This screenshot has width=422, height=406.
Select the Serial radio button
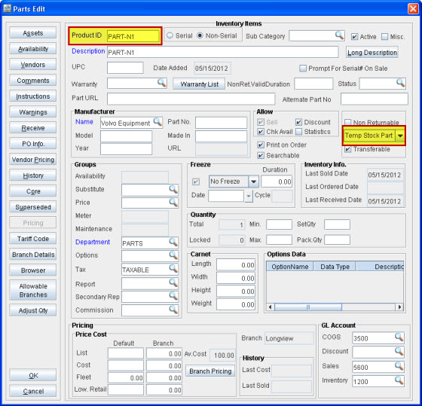tap(170, 35)
